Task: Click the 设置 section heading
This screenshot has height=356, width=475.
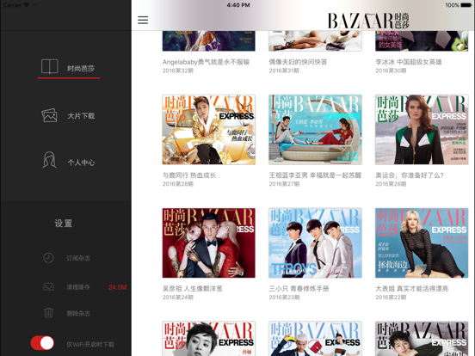Action: click(64, 224)
